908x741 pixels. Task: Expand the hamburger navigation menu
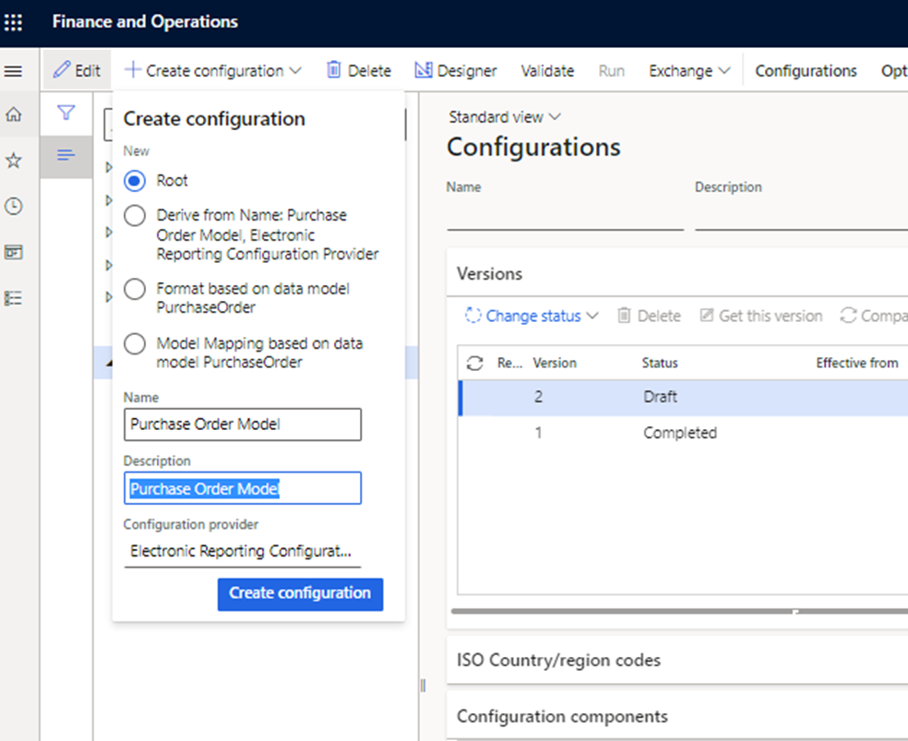(x=14, y=71)
